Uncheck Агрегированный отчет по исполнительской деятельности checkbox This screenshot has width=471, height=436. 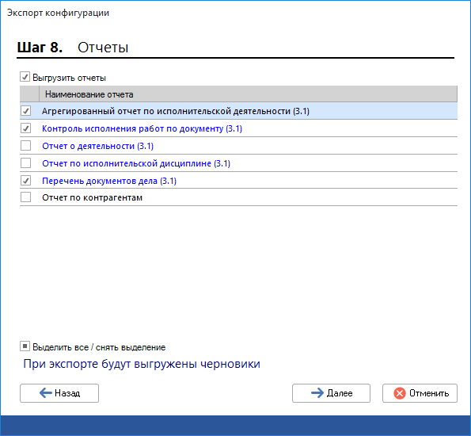[26, 111]
